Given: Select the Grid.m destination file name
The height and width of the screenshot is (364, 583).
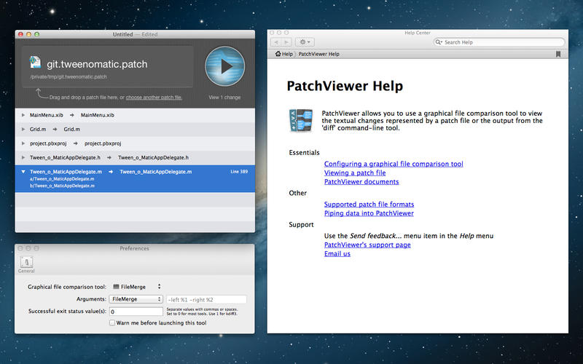Looking at the screenshot, I should tap(71, 130).
